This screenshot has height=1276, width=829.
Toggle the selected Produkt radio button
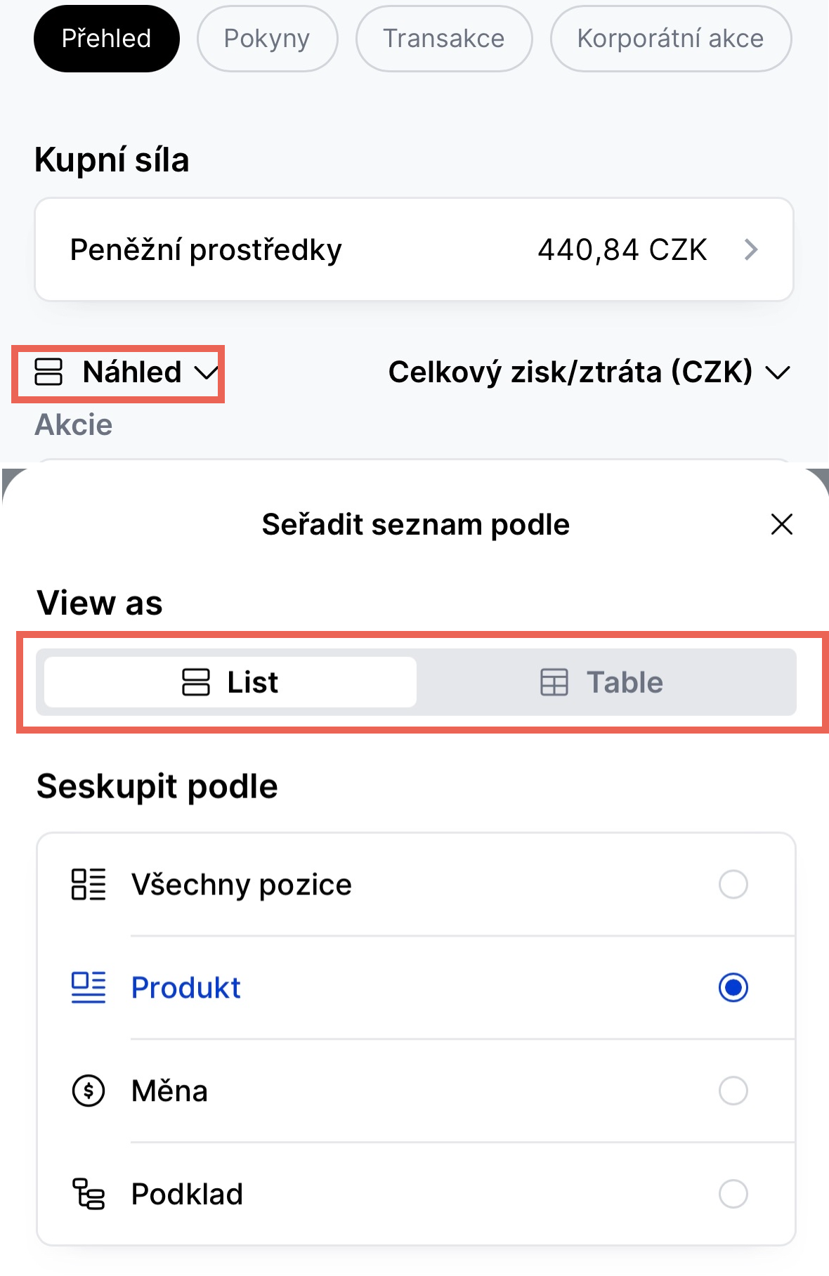(x=733, y=987)
